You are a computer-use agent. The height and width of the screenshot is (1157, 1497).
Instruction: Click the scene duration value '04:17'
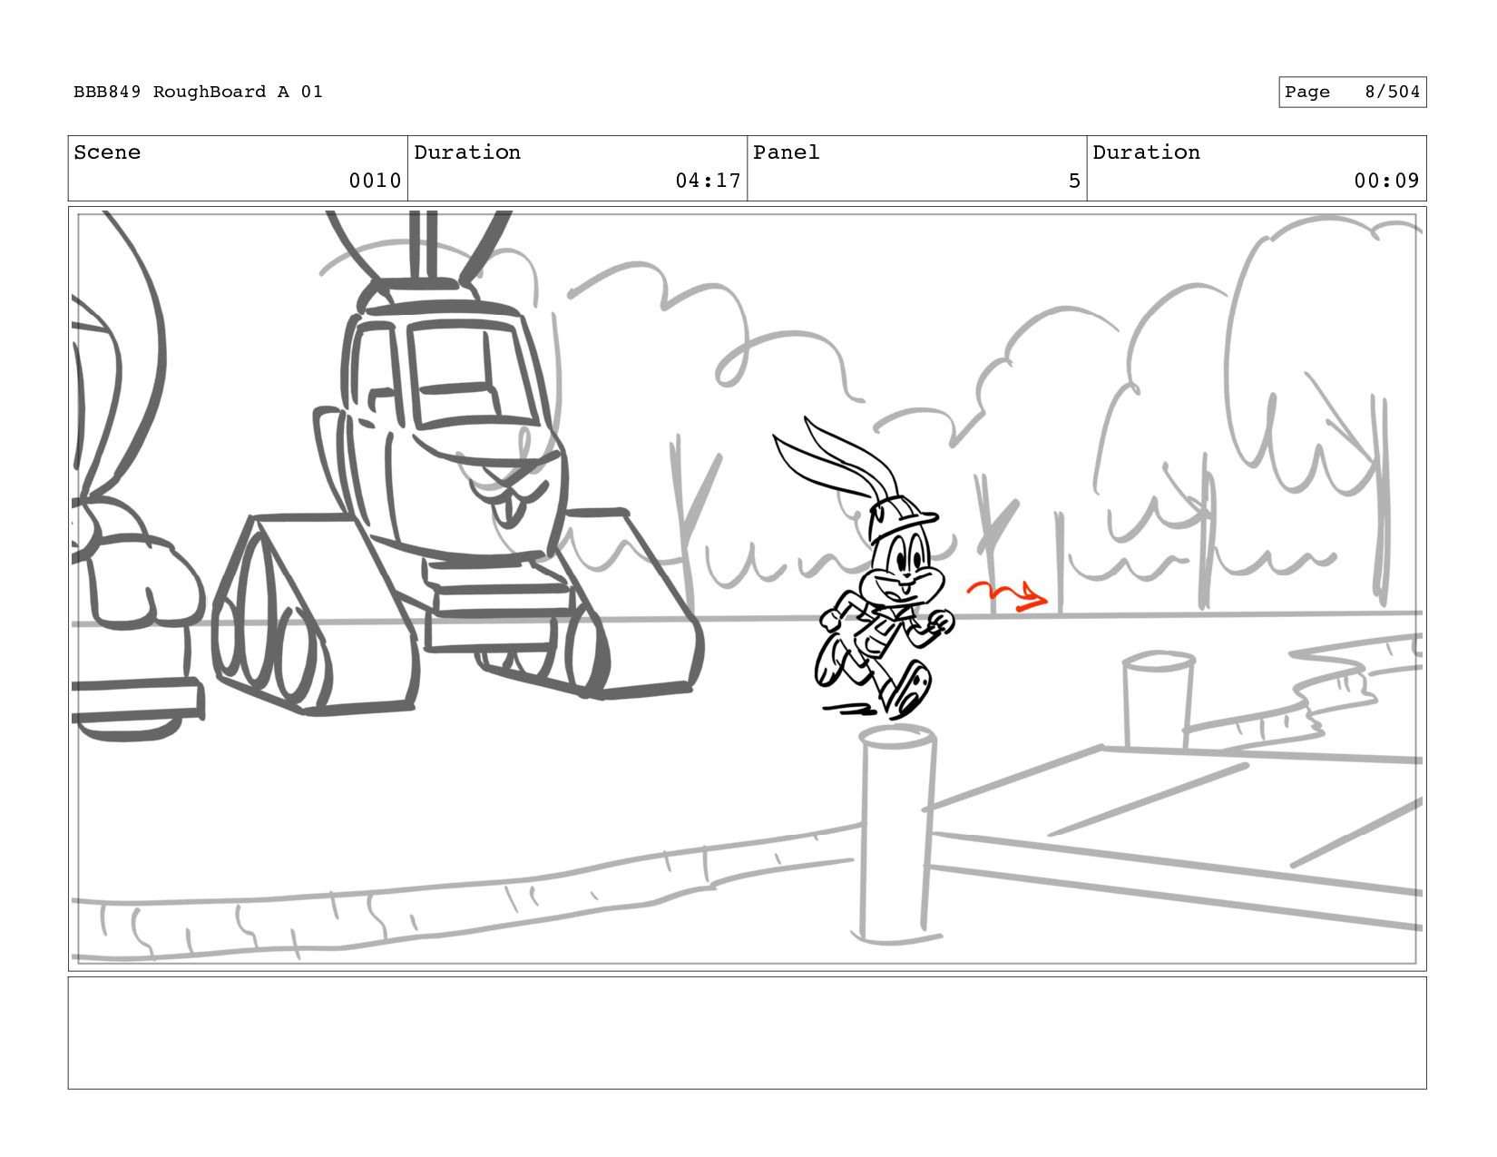pos(708,181)
